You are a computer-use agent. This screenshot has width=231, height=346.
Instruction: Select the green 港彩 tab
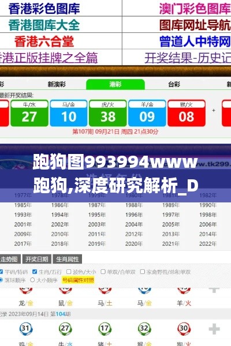[115, 84]
